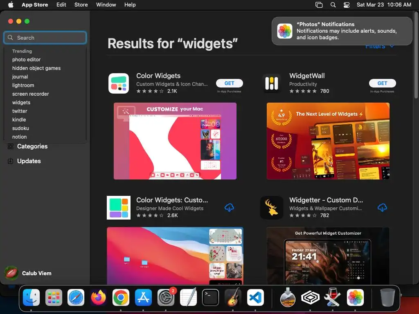
Task: Click the Photos Notifications banner
Action: pyautogui.click(x=342, y=31)
